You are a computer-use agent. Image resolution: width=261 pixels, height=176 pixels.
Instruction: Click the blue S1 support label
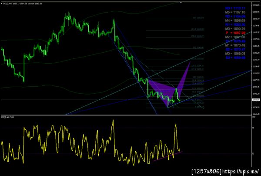click(x=235, y=41)
